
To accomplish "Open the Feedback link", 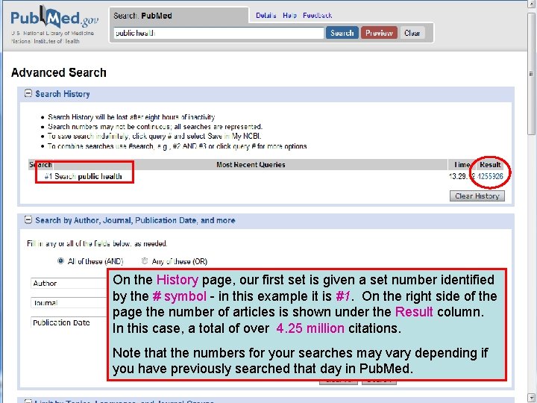I will [x=317, y=16].
